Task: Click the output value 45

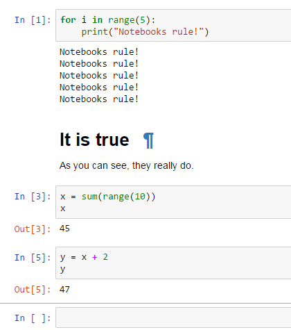Action: pos(64,229)
